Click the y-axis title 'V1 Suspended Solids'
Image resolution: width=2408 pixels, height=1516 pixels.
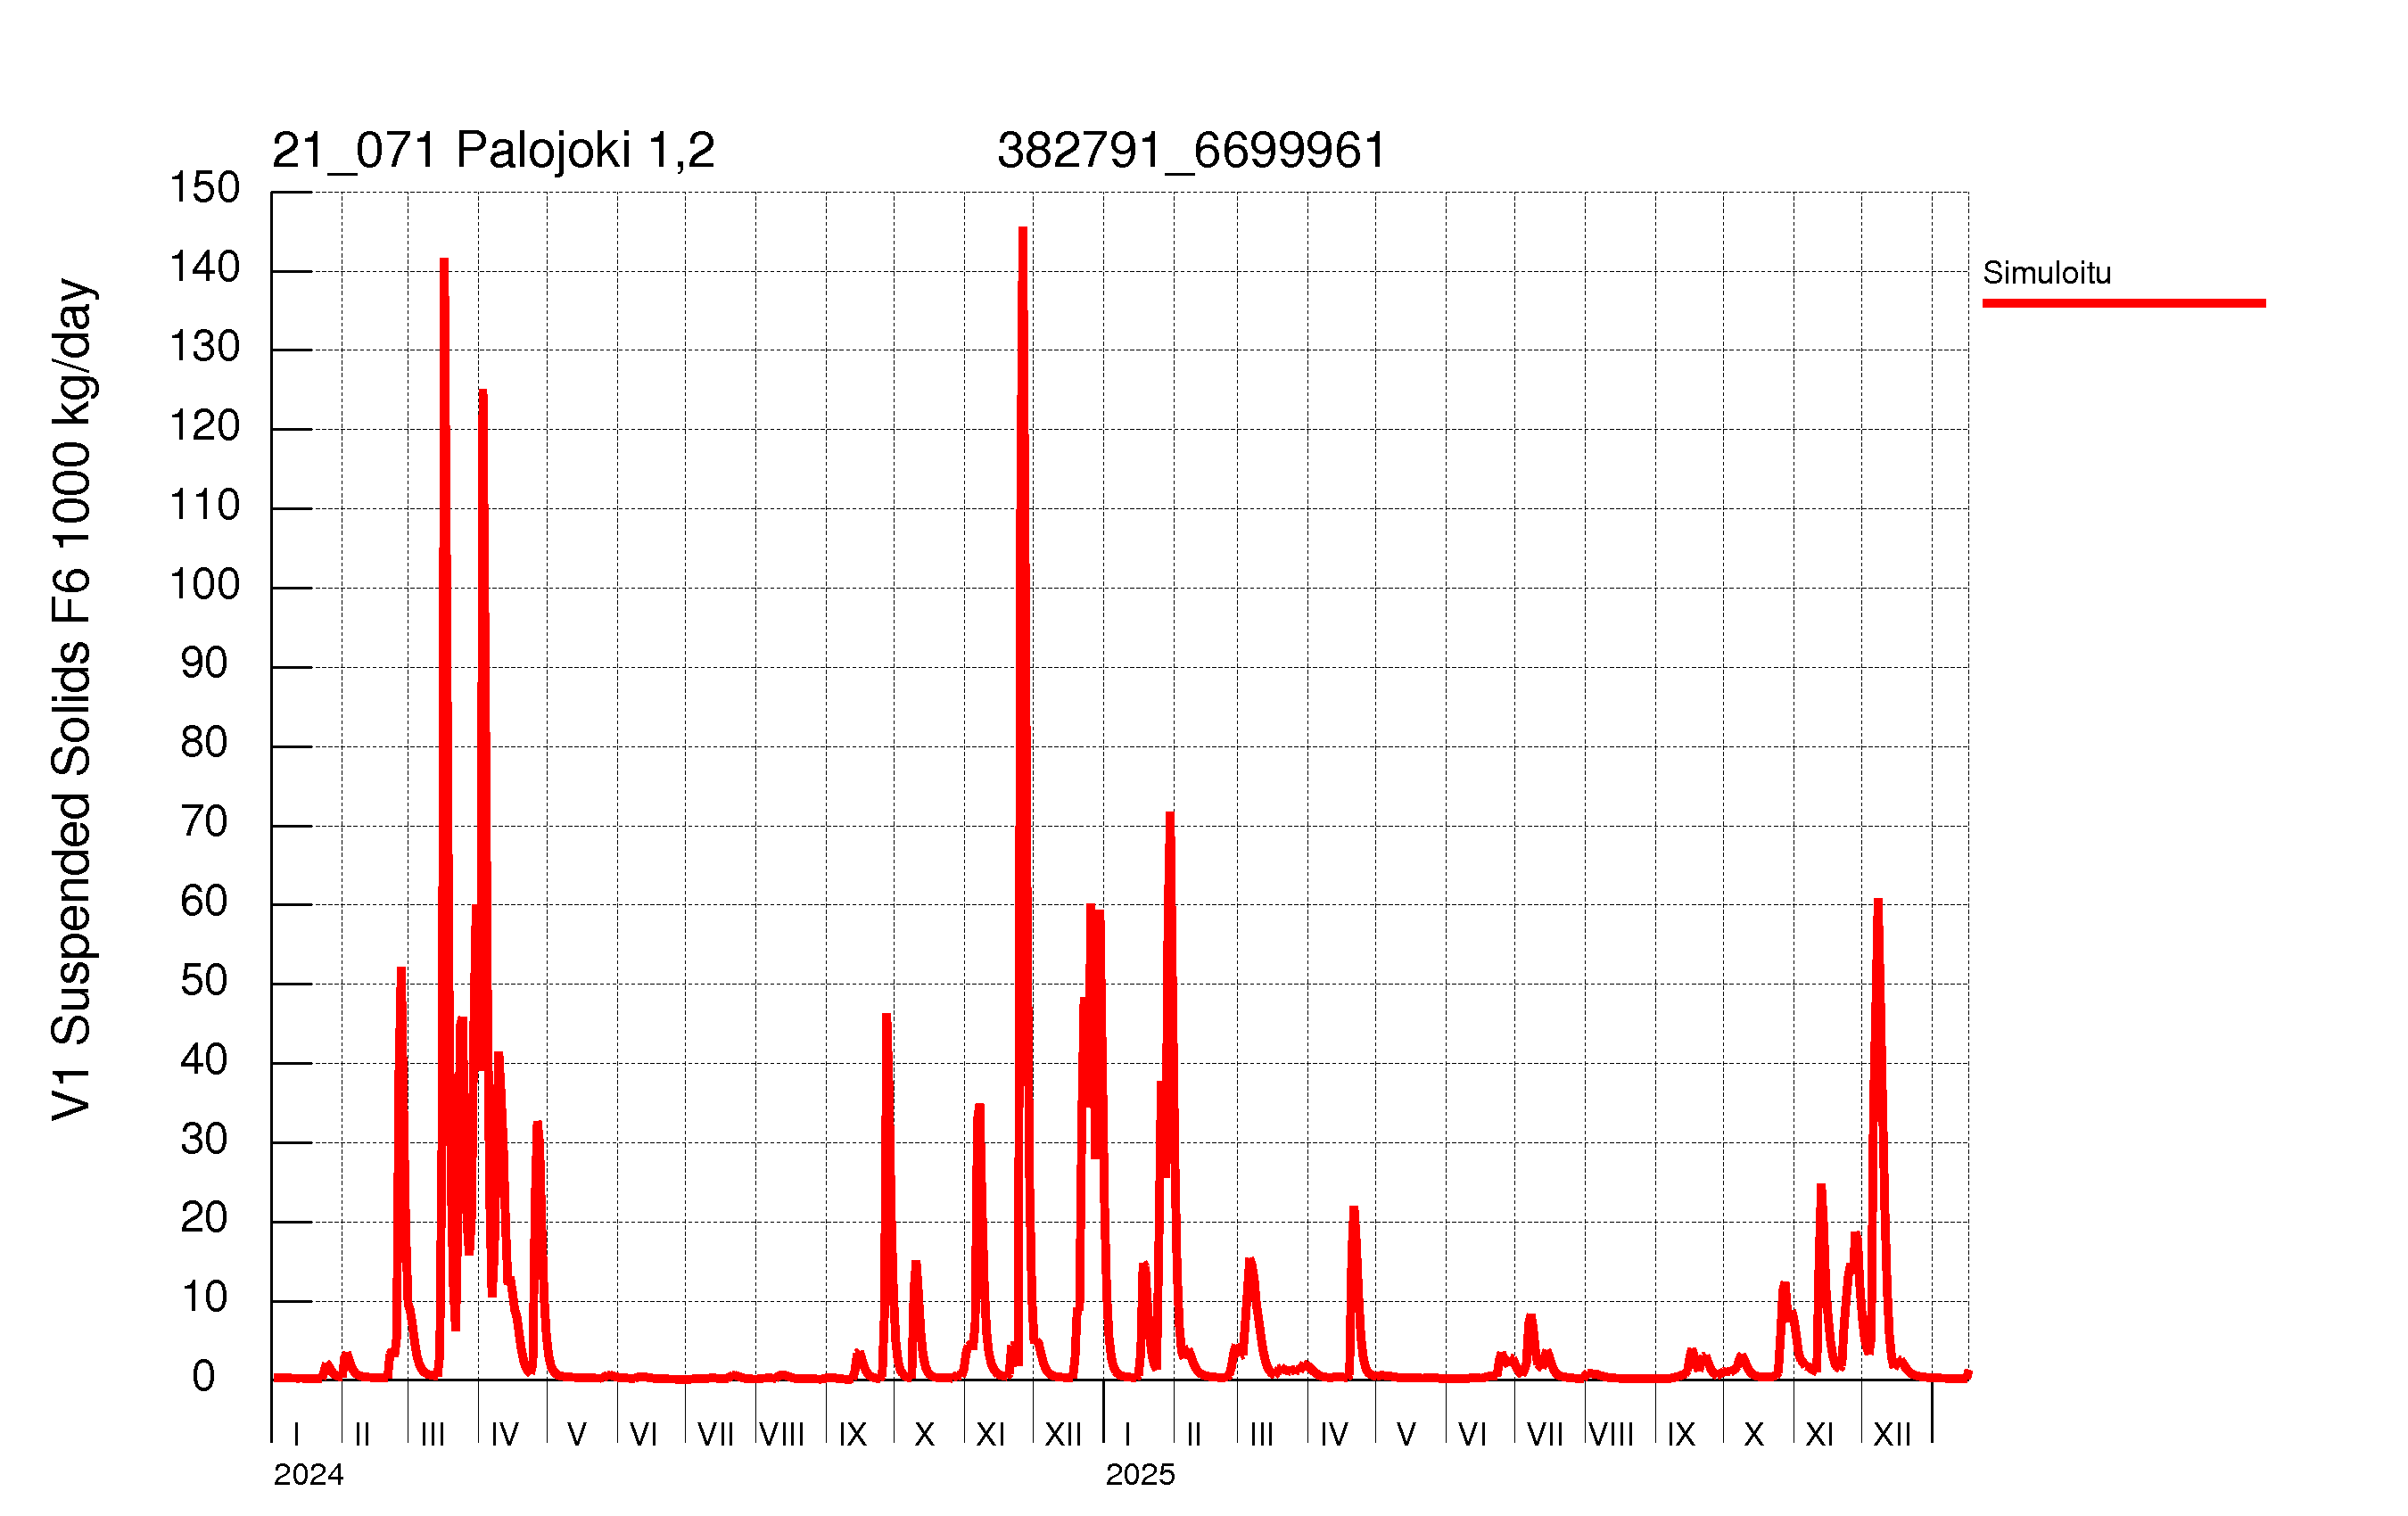coord(72,700)
